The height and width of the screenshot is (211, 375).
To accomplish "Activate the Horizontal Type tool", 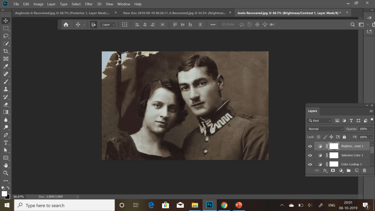I will tap(6, 142).
